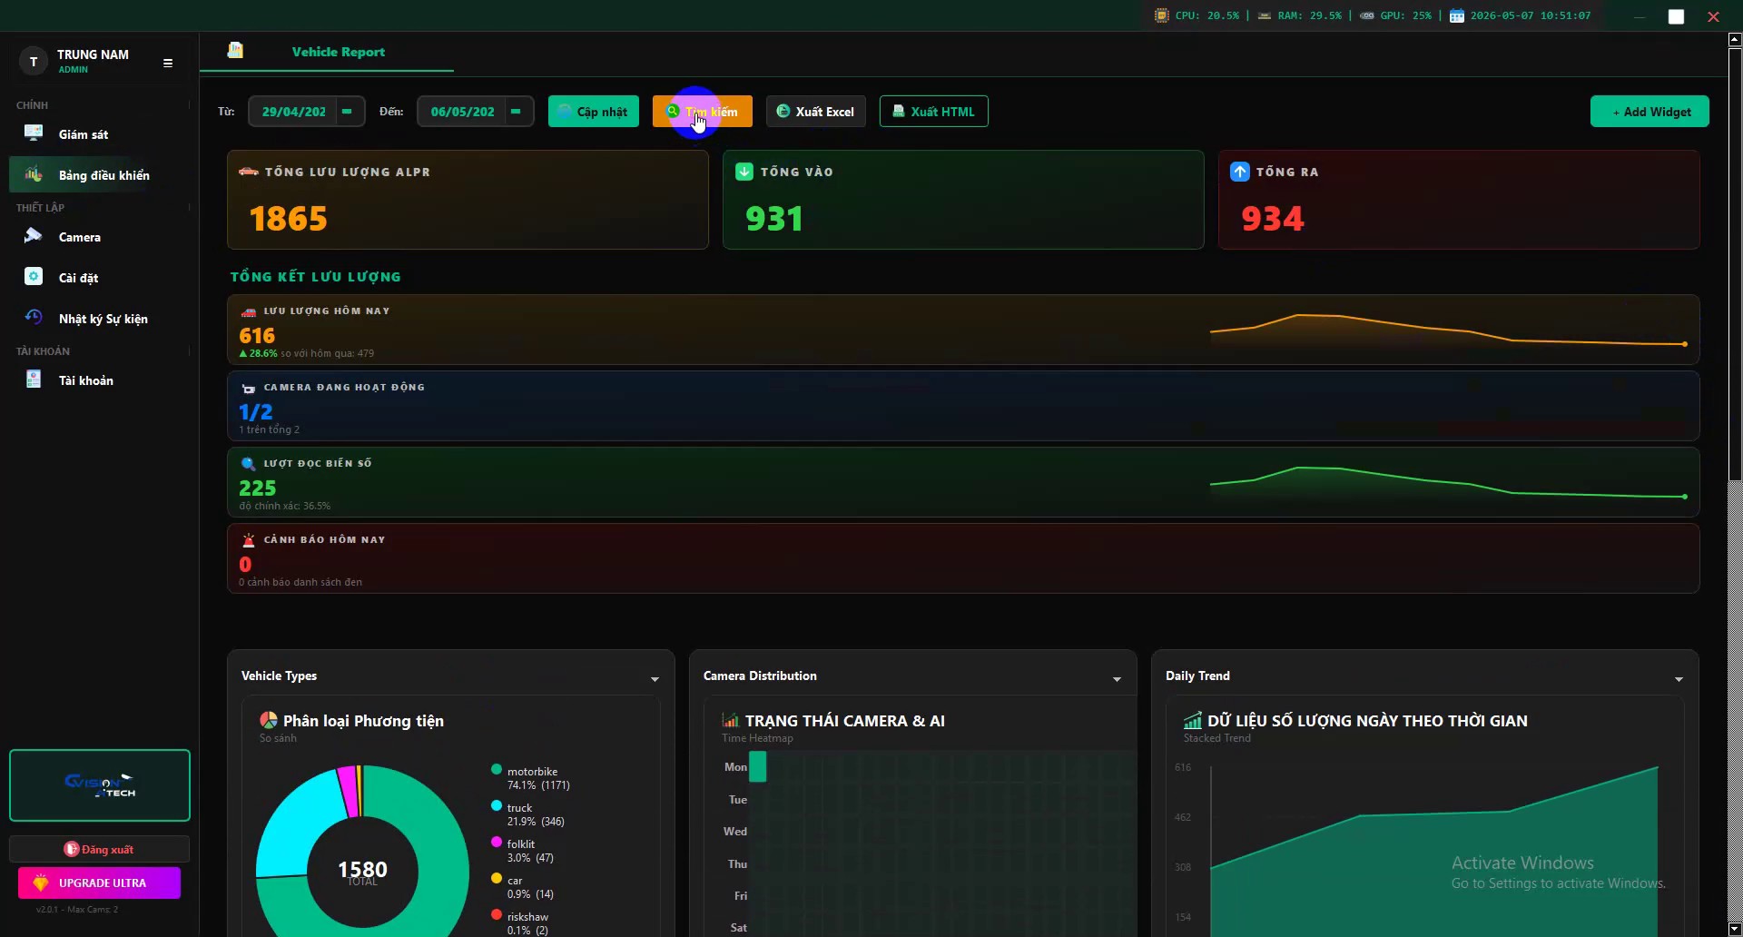This screenshot has width=1743, height=937.
Task: Click the camera icon in Camera đang hoạt động
Action: pos(249,388)
